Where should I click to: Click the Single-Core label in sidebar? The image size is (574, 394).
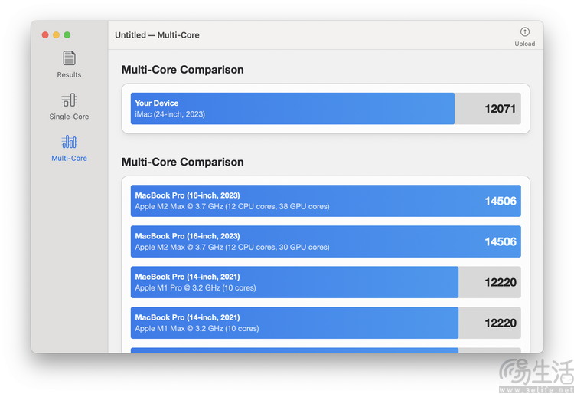click(69, 117)
